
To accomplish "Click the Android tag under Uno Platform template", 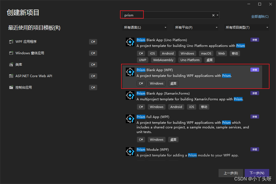I will (168, 53).
